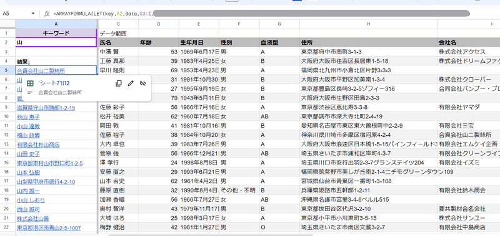Remove link using unlink icon
500x236 pixels.
point(142,83)
